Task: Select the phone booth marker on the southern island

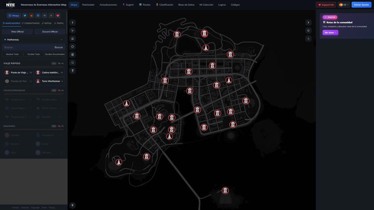Action: coord(225,191)
